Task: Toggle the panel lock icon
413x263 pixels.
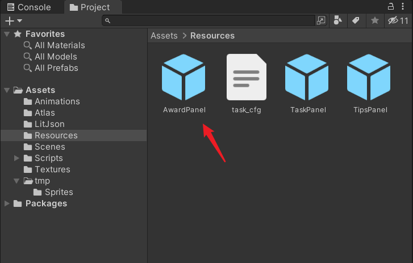Action: (391, 6)
